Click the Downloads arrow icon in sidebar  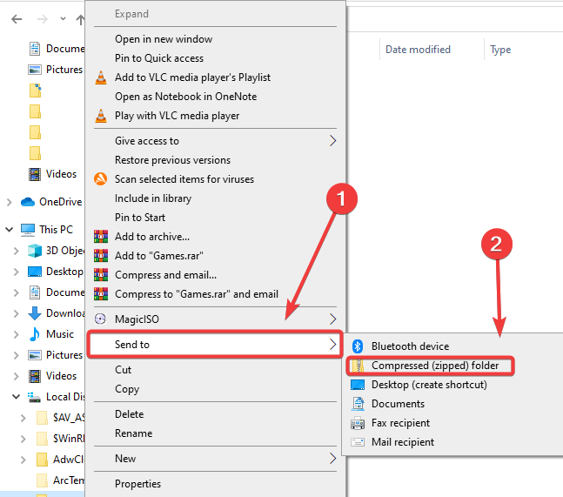pos(35,313)
